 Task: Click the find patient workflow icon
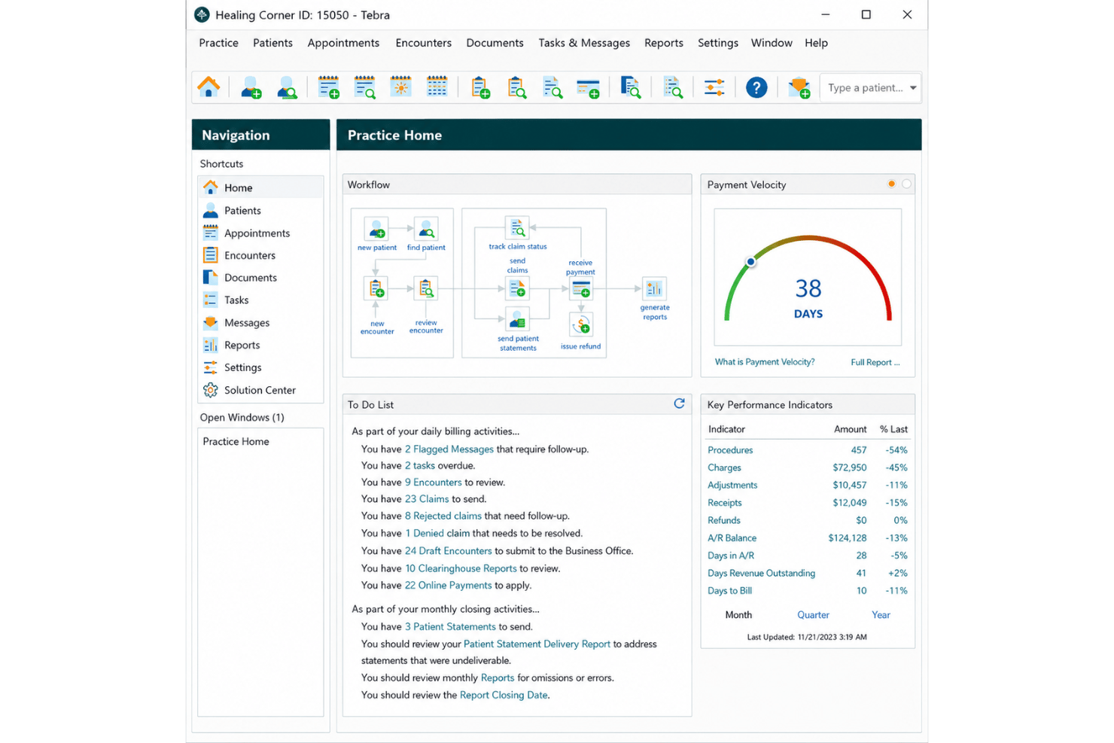pyautogui.click(x=426, y=229)
